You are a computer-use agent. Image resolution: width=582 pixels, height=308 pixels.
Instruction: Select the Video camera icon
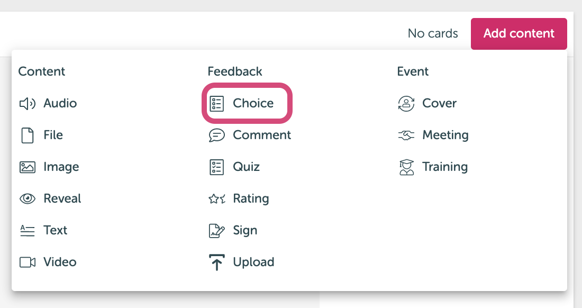(x=28, y=262)
